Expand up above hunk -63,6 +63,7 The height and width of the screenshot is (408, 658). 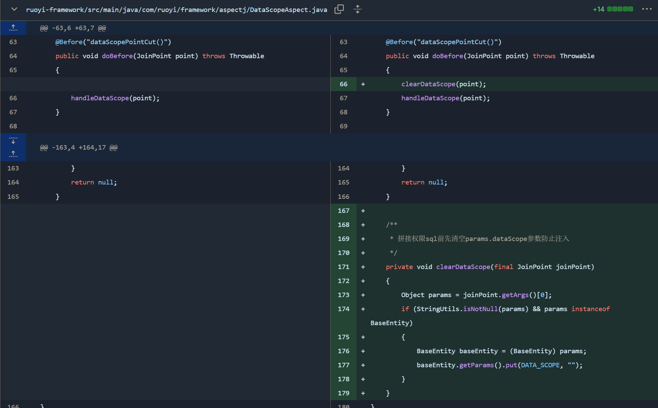coord(13,28)
